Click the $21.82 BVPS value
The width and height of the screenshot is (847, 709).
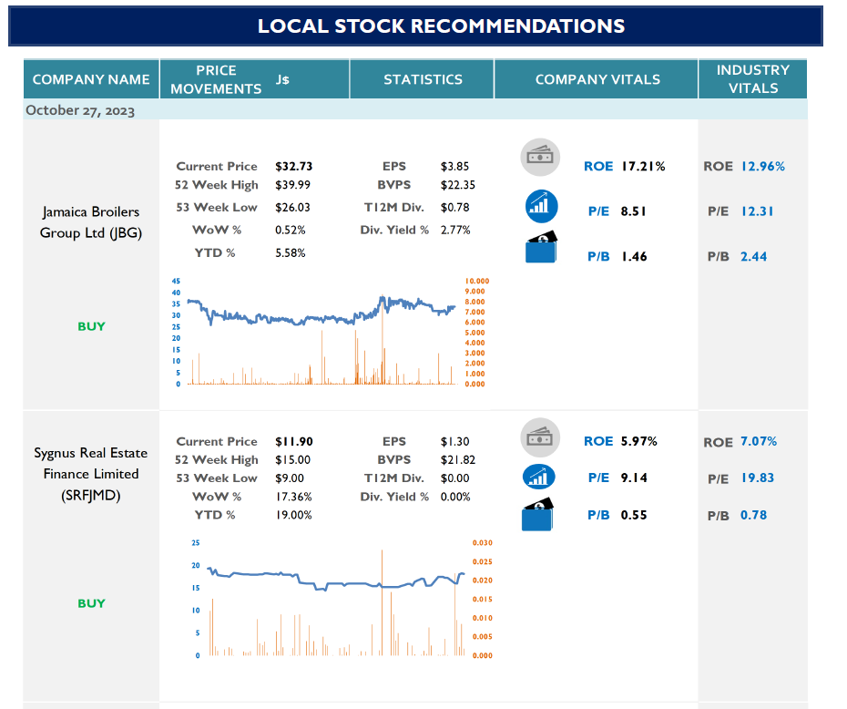[458, 460]
